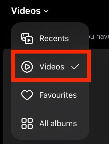Click empty space right of the Recents label
This screenshot has width=109, height=144.
[x=78, y=38]
